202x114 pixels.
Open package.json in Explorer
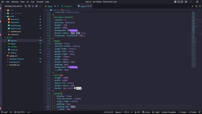pos(15,62)
